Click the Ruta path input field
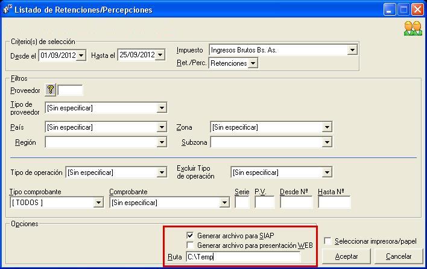Viewport: 427px width, 269px height. [x=242, y=257]
